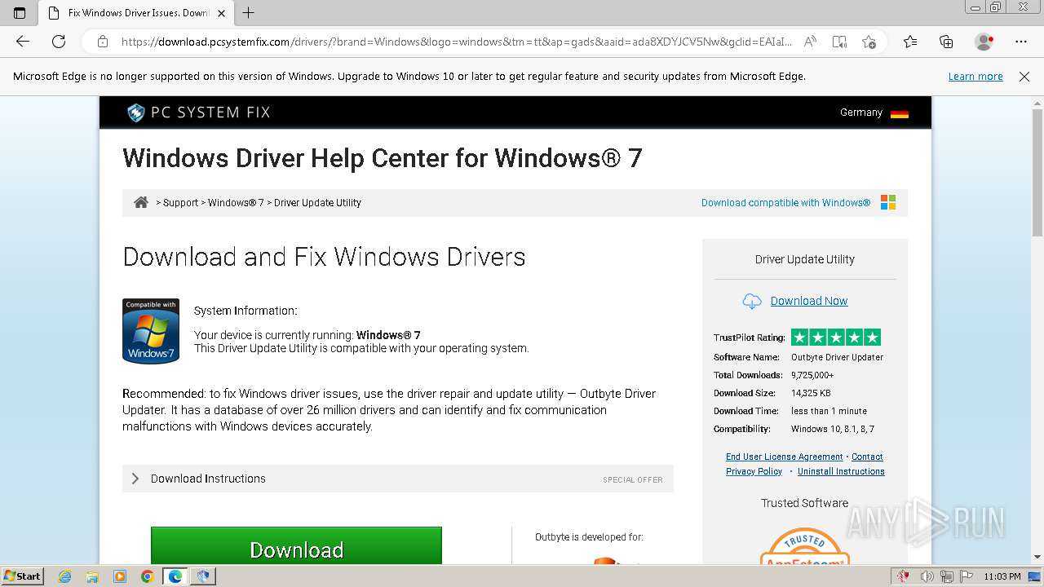The height and width of the screenshot is (587, 1044).
Task: Click the big green Download button
Action: point(296,545)
